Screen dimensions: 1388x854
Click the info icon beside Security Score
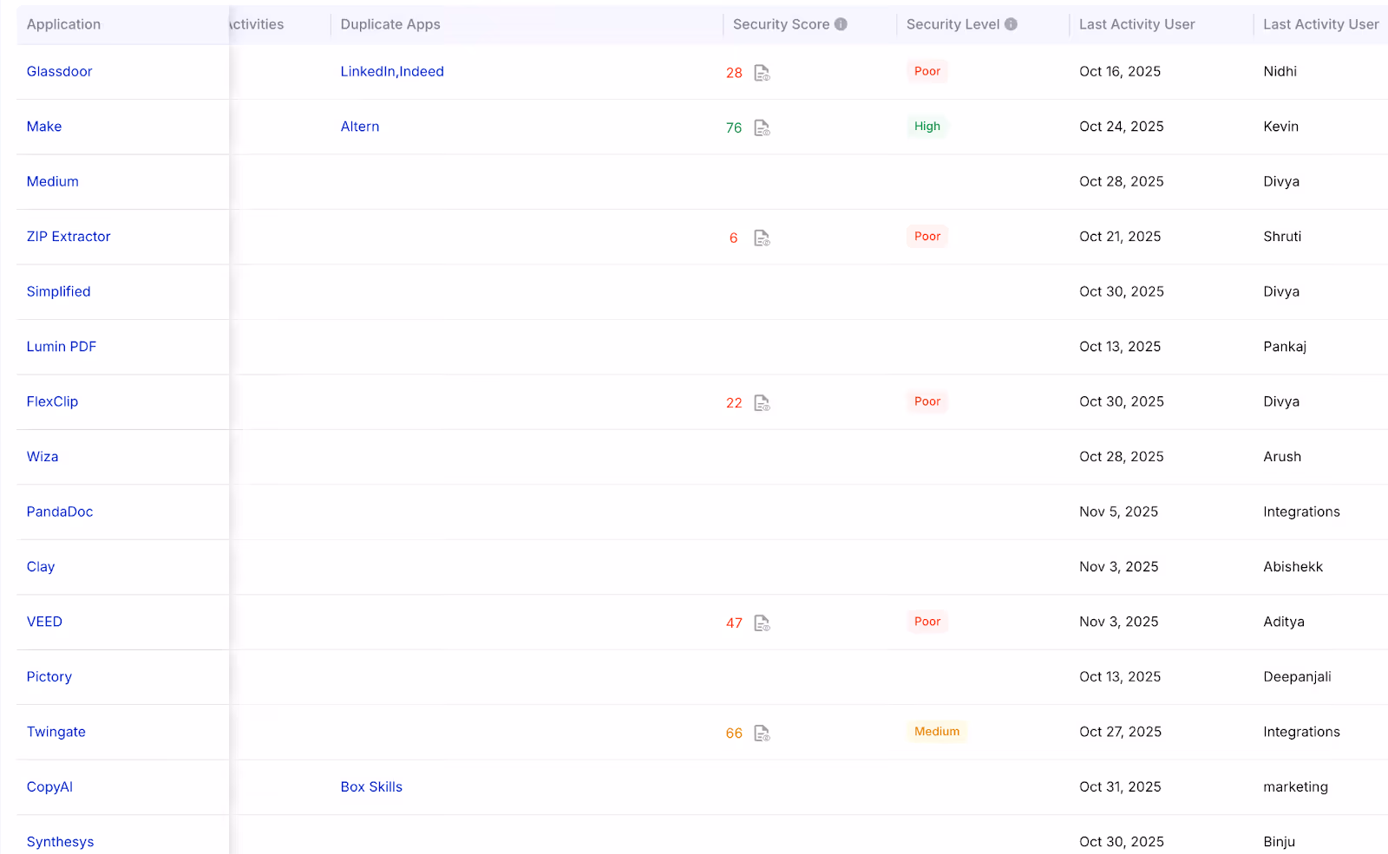[x=841, y=24]
